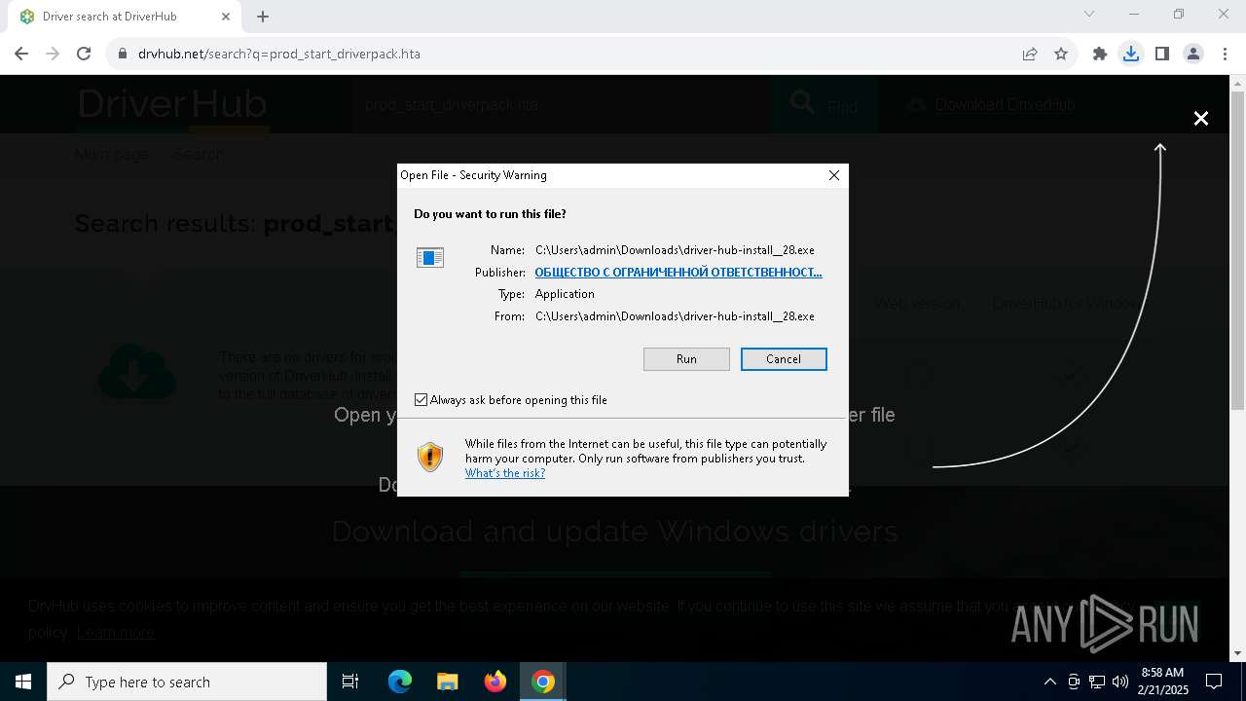Open Task View from the taskbar
Image resolution: width=1246 pixels, height=701 pixels.
[350, 682]
